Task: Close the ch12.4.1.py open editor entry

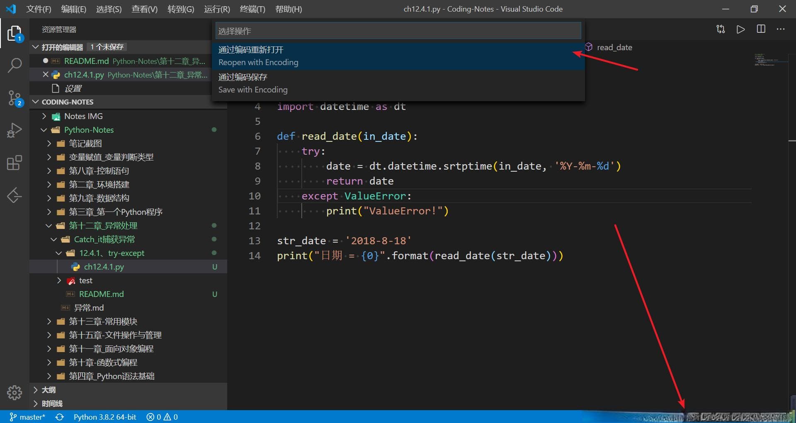Action: coord(46,75)
